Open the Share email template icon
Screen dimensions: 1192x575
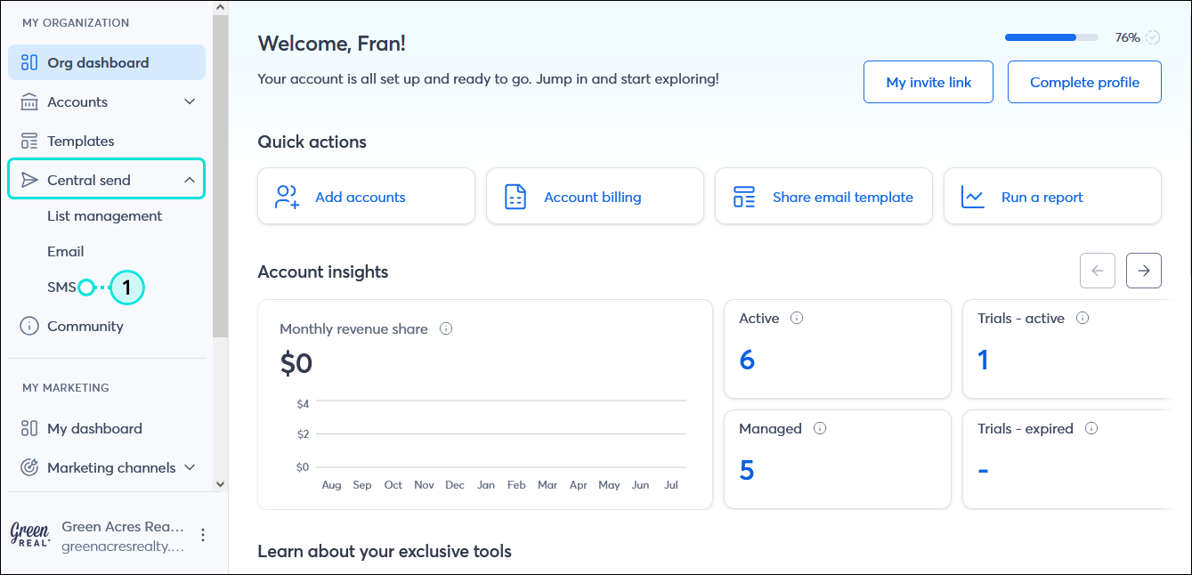743,196
